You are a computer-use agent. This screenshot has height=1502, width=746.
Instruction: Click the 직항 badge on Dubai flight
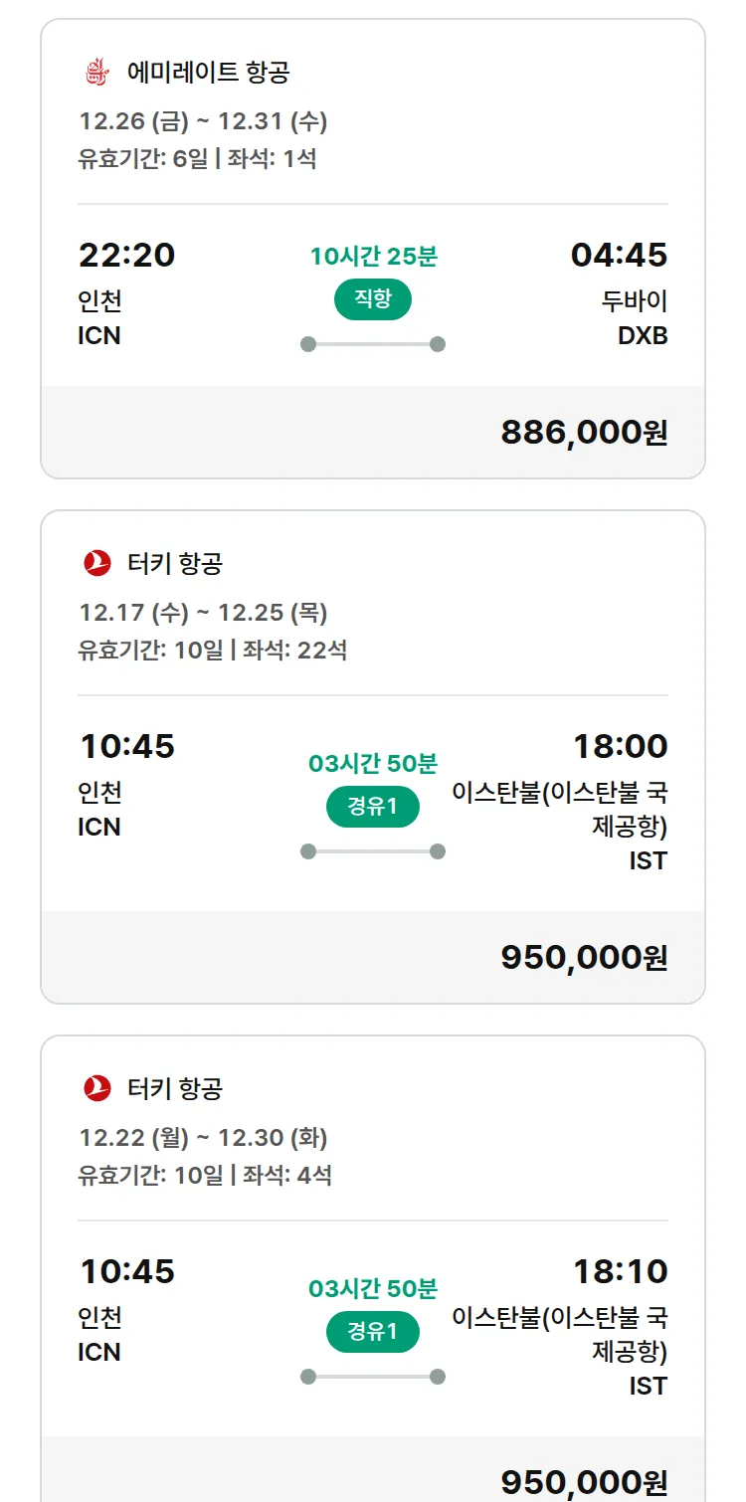pyautogui.click(x=373, y=300)
